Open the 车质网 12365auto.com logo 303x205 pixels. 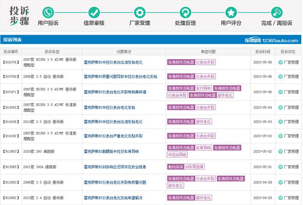pos(271,40)
